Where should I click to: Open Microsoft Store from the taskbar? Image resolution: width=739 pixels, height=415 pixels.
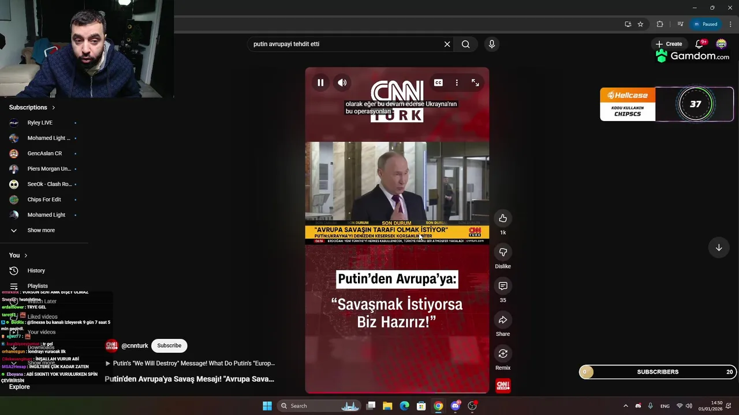click(x=421, y=406)
